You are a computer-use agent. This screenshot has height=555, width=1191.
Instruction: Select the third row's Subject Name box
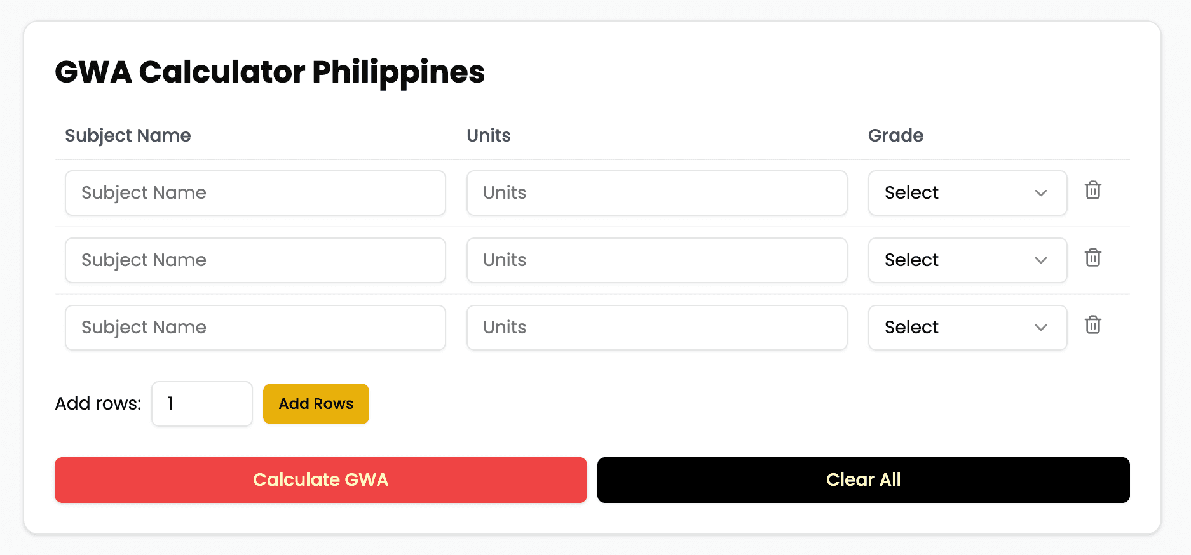(255, 328)
